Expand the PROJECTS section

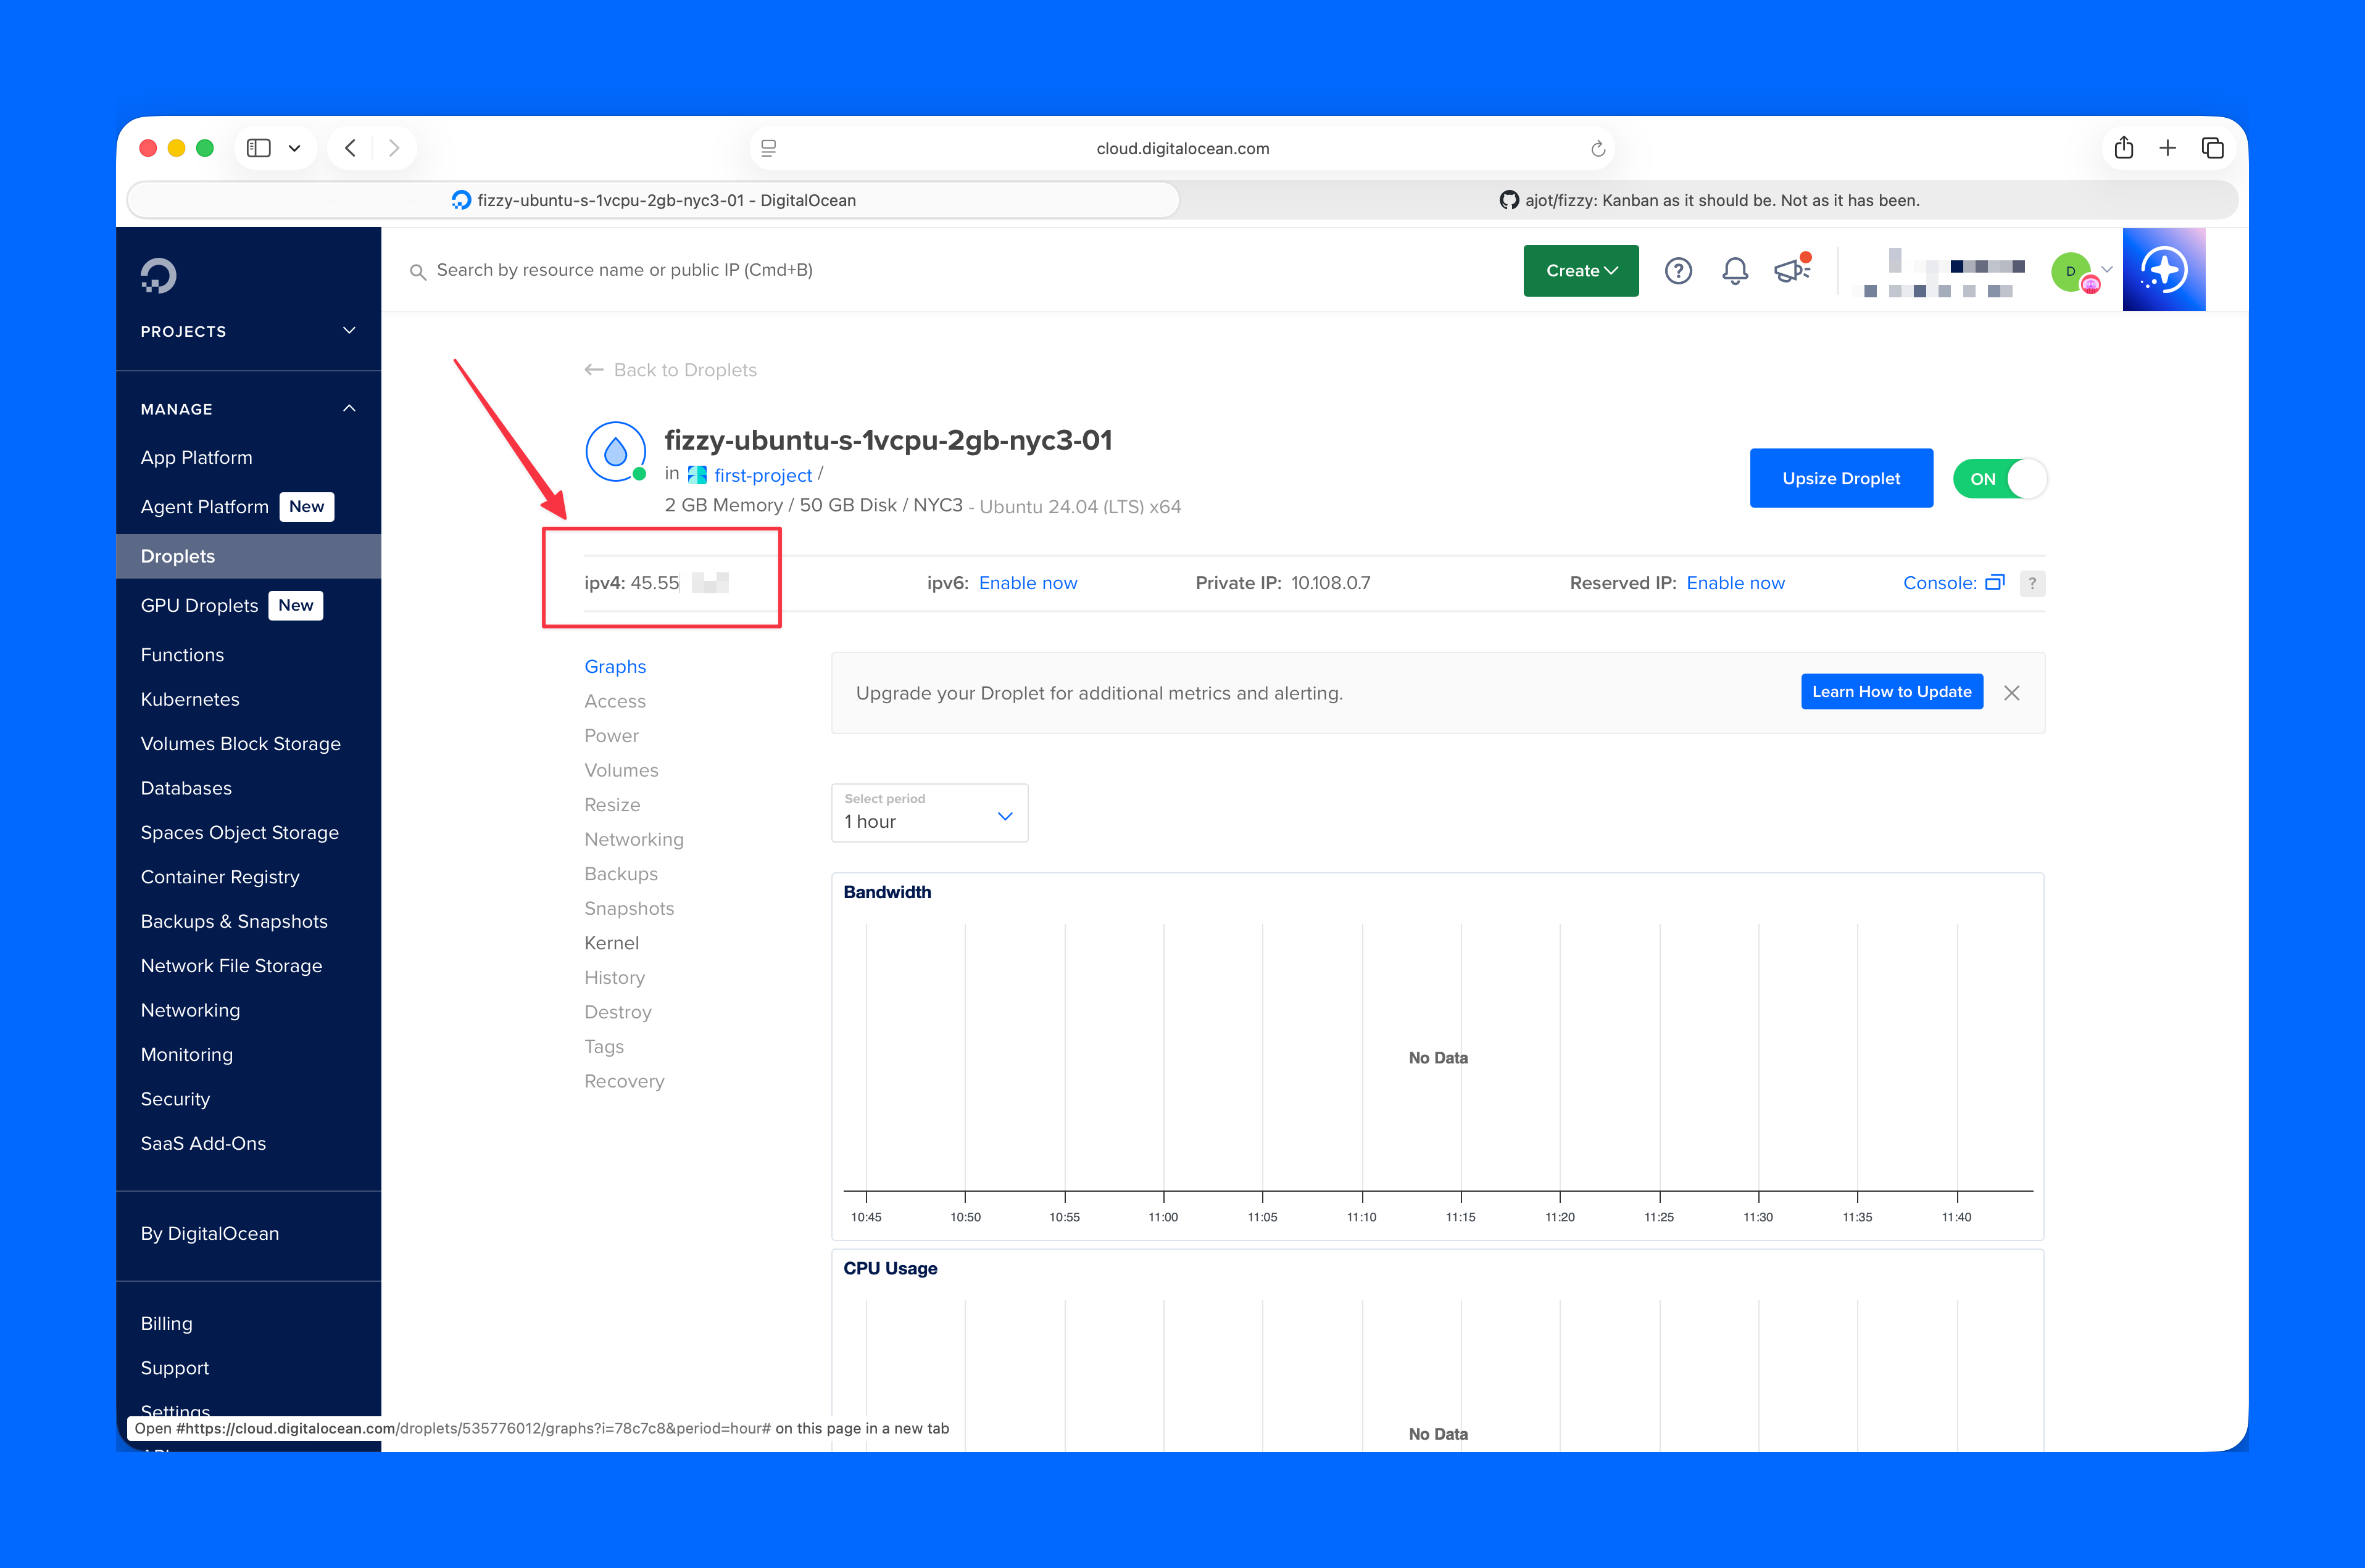(348, 331)
